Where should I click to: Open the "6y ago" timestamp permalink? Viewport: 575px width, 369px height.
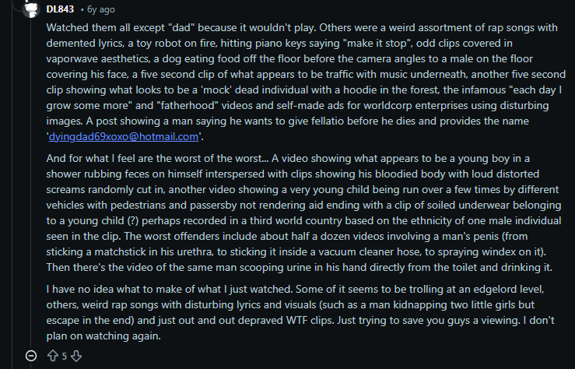[x=101, y=9]
